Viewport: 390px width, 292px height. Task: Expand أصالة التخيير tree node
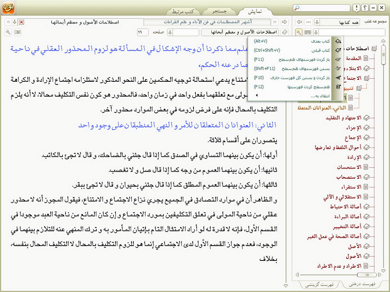click(366, 227)
